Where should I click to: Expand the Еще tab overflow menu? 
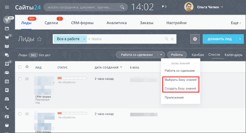click(236, 23)
